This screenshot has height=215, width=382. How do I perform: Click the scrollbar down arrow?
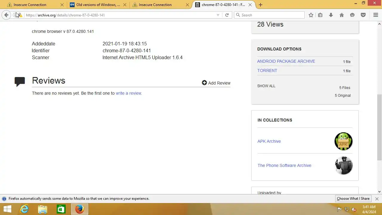pyautogui.click(x=379, y=192)
